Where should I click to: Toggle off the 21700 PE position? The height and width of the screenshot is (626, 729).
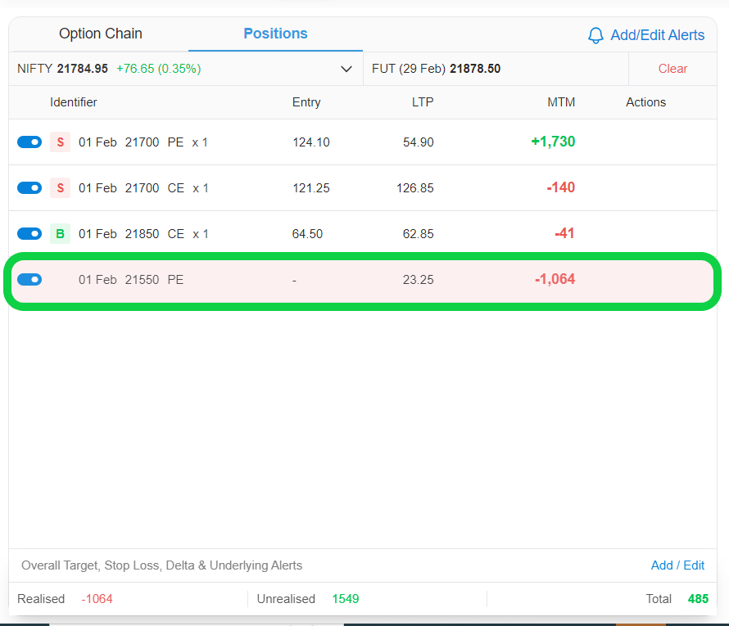pos(29,142)
